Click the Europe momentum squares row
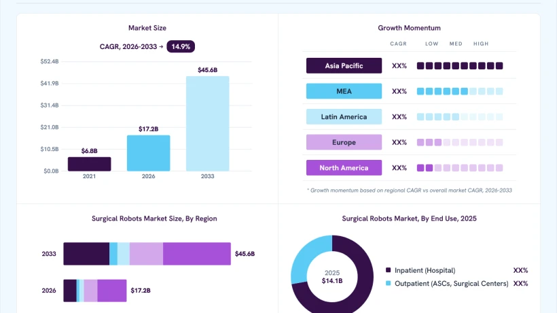Screen dimensions: 557x313 (x=460, y=142)
